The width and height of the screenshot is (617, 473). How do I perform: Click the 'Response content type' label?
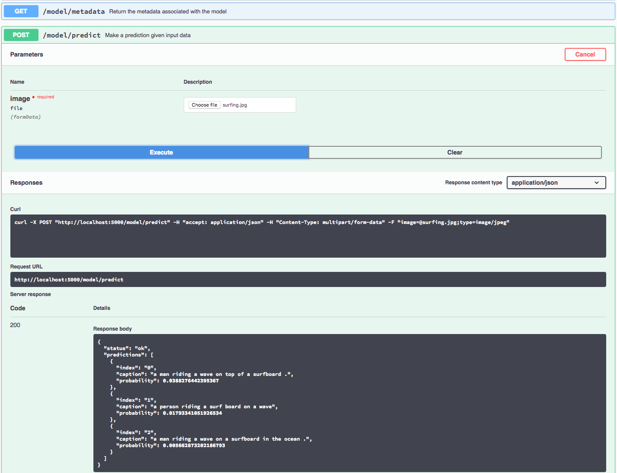(x=473, y=183)
